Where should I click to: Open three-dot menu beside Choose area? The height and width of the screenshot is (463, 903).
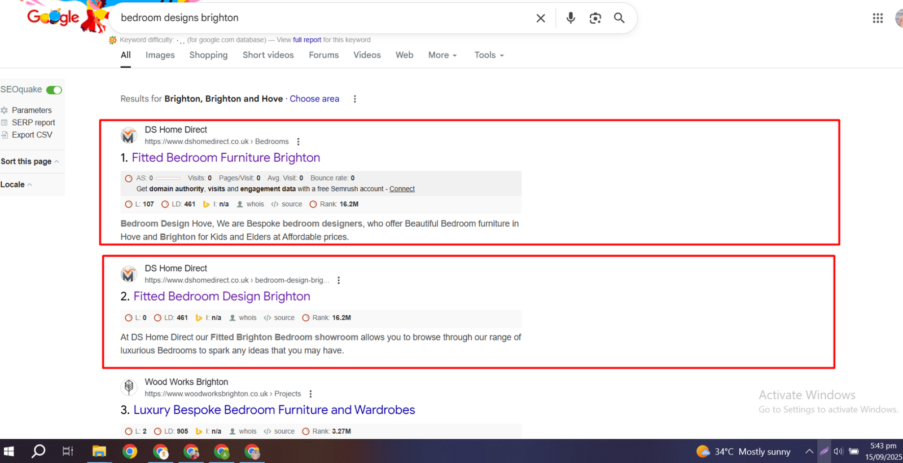(354, 99)
